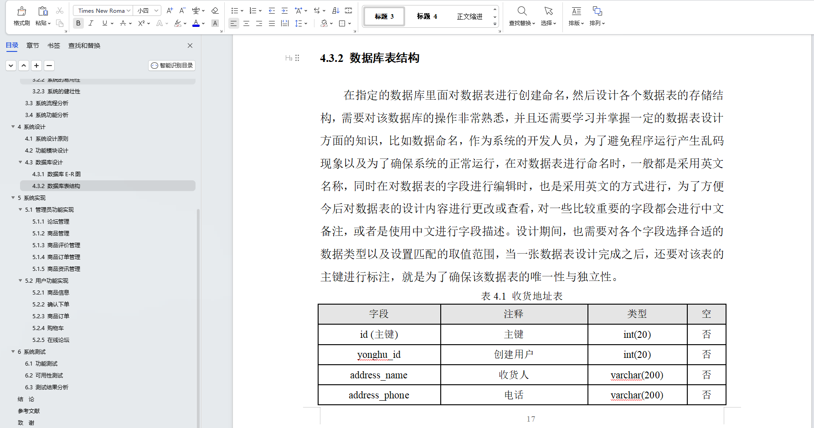Switch to the 查找和替换 tab

(84, 46)
